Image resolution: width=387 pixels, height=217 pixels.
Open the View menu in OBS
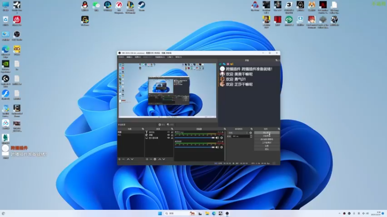coord(138,57)
